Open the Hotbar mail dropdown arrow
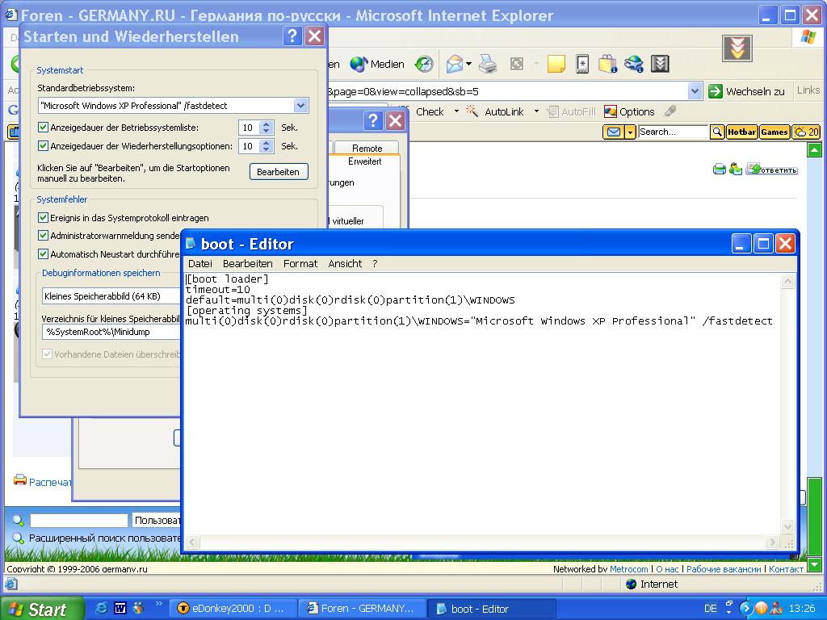 (630, 132)
